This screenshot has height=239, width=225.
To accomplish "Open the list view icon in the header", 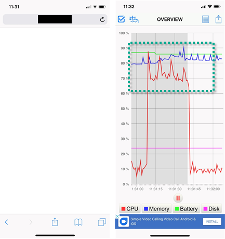I will 205,19.
